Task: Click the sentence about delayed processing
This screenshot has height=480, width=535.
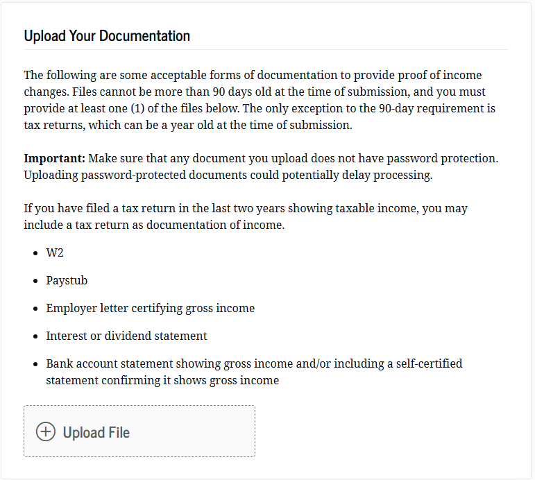Action: click(x=228, y=175)
